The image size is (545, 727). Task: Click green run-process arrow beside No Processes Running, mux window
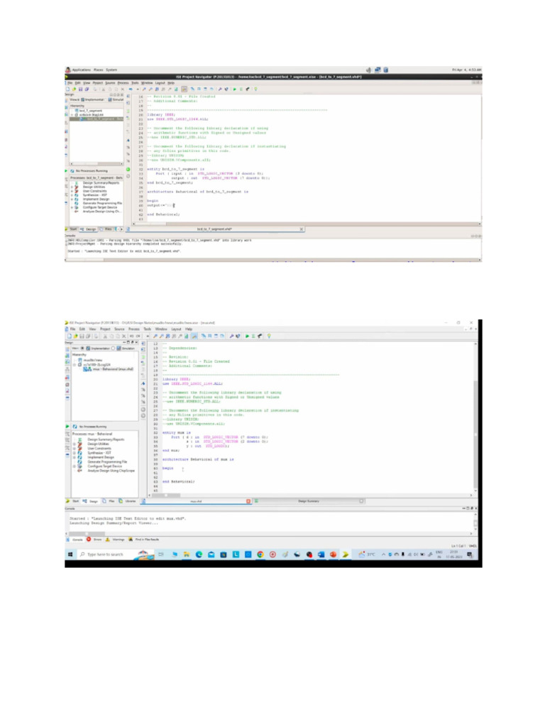click(67, 427)
